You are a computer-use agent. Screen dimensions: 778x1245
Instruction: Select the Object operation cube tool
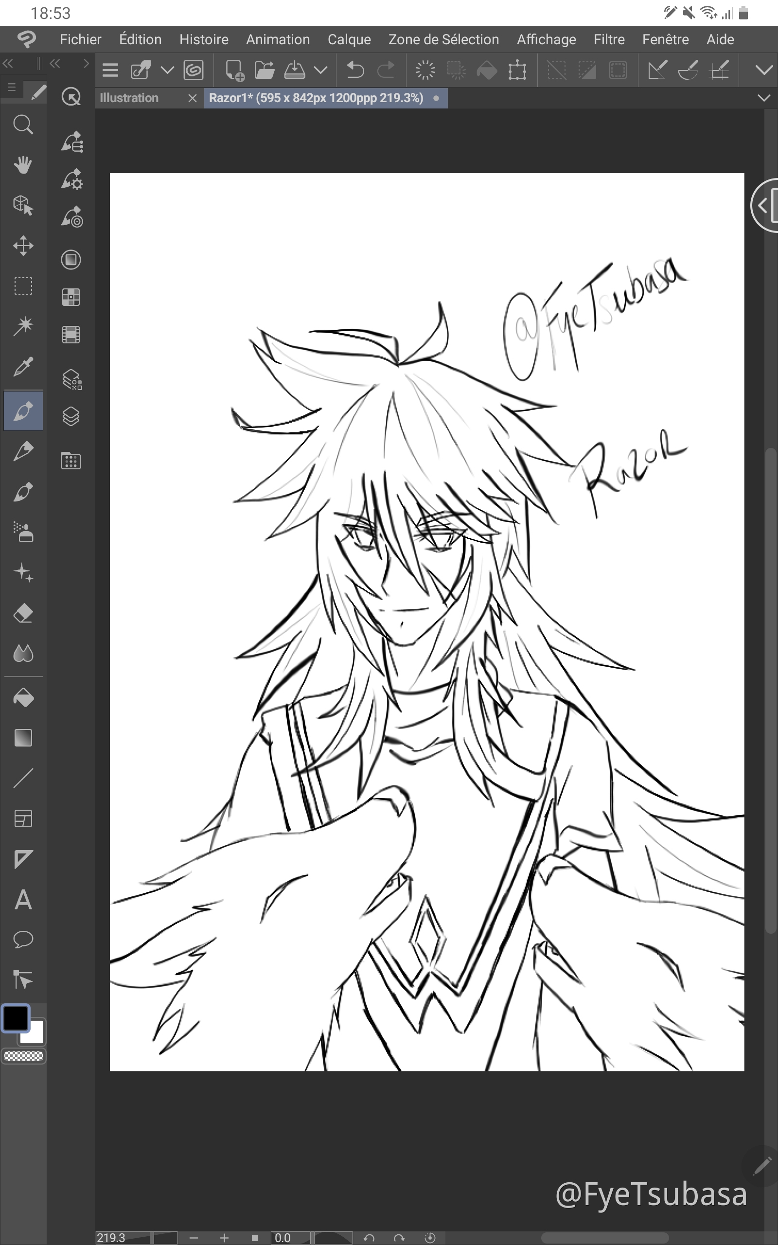pyautogui.click(x=23, y=205)
